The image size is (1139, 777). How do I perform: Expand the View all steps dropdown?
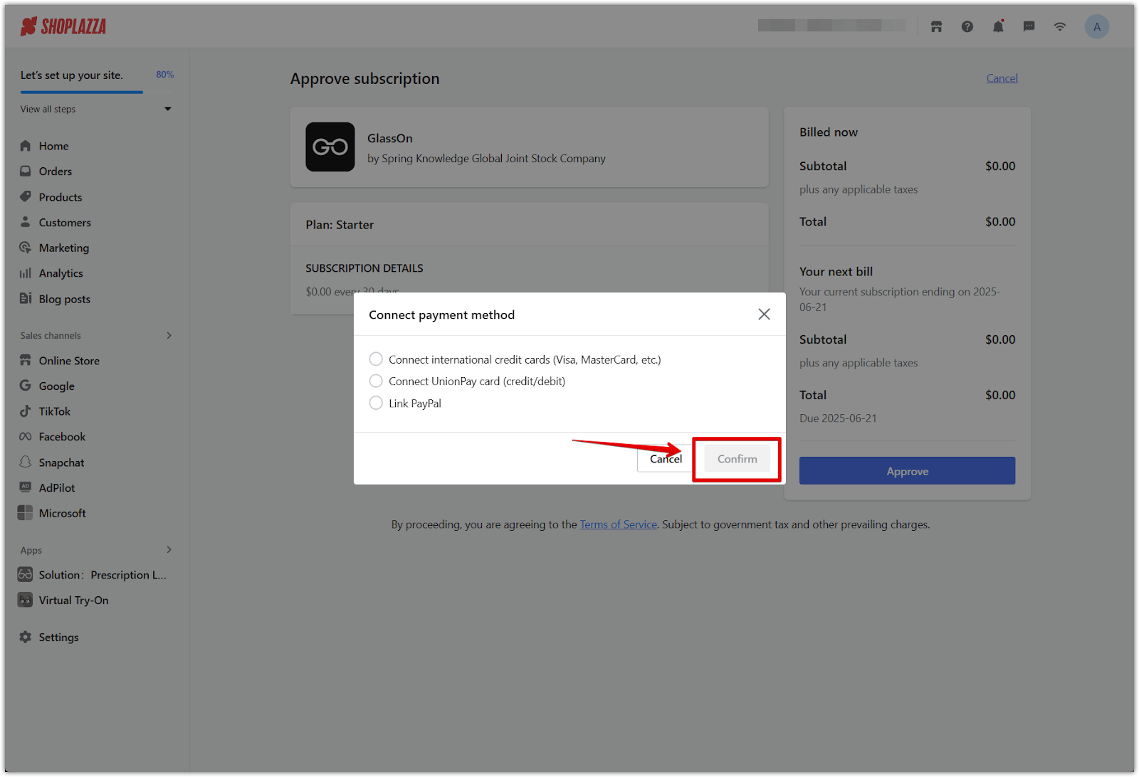(168, 109)
